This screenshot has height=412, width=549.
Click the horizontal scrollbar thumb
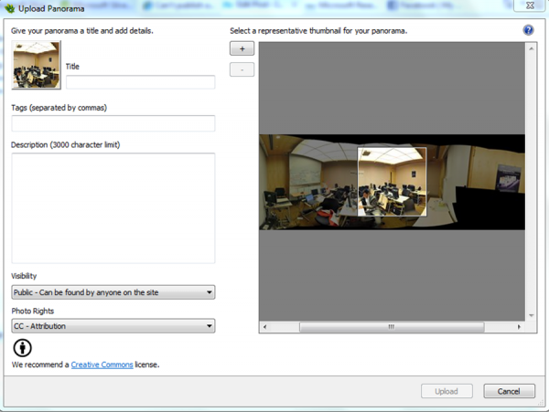391,326
